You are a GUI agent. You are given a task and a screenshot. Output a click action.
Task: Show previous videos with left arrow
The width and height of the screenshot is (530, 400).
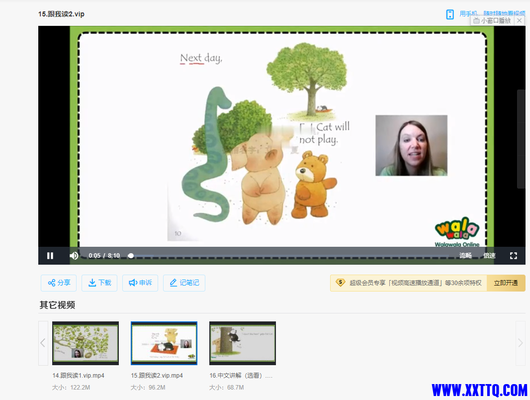tap(43, 343)
